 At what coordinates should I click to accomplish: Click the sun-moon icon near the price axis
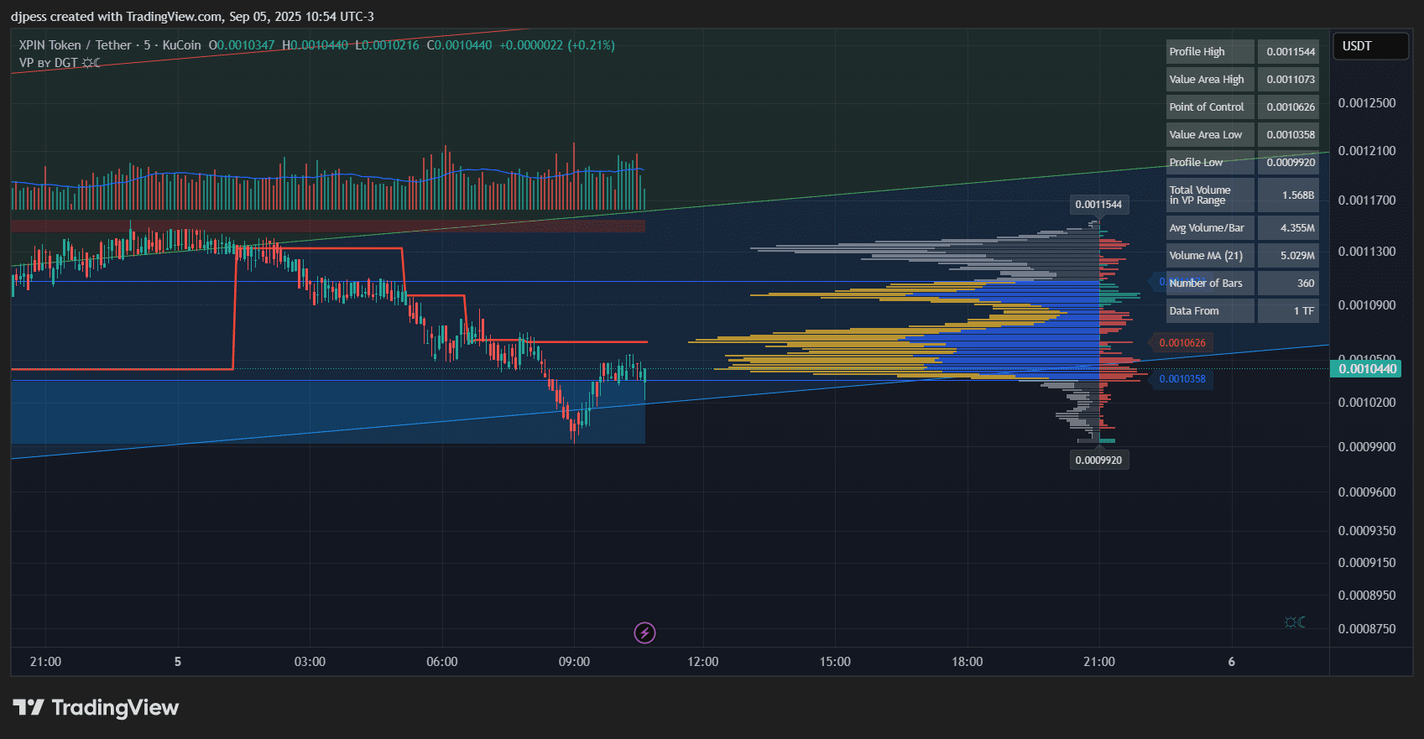(1295, 622)
